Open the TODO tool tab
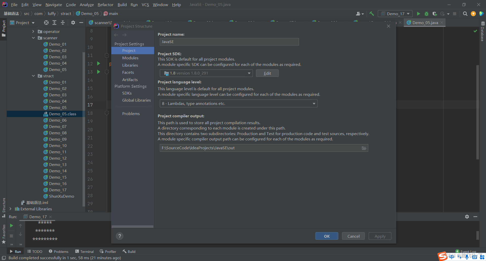The image size is (486, 261). 35,251
